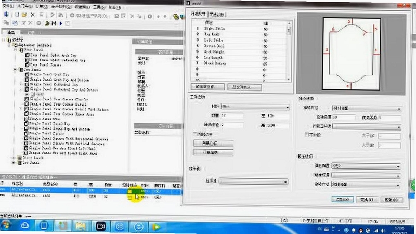Open the 标示孔 dropdown at dialog bottom left
This screenshot has width=416, height=234.
(253, 181)
